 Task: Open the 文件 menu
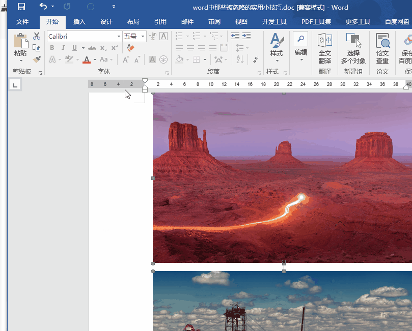(22, 21)
